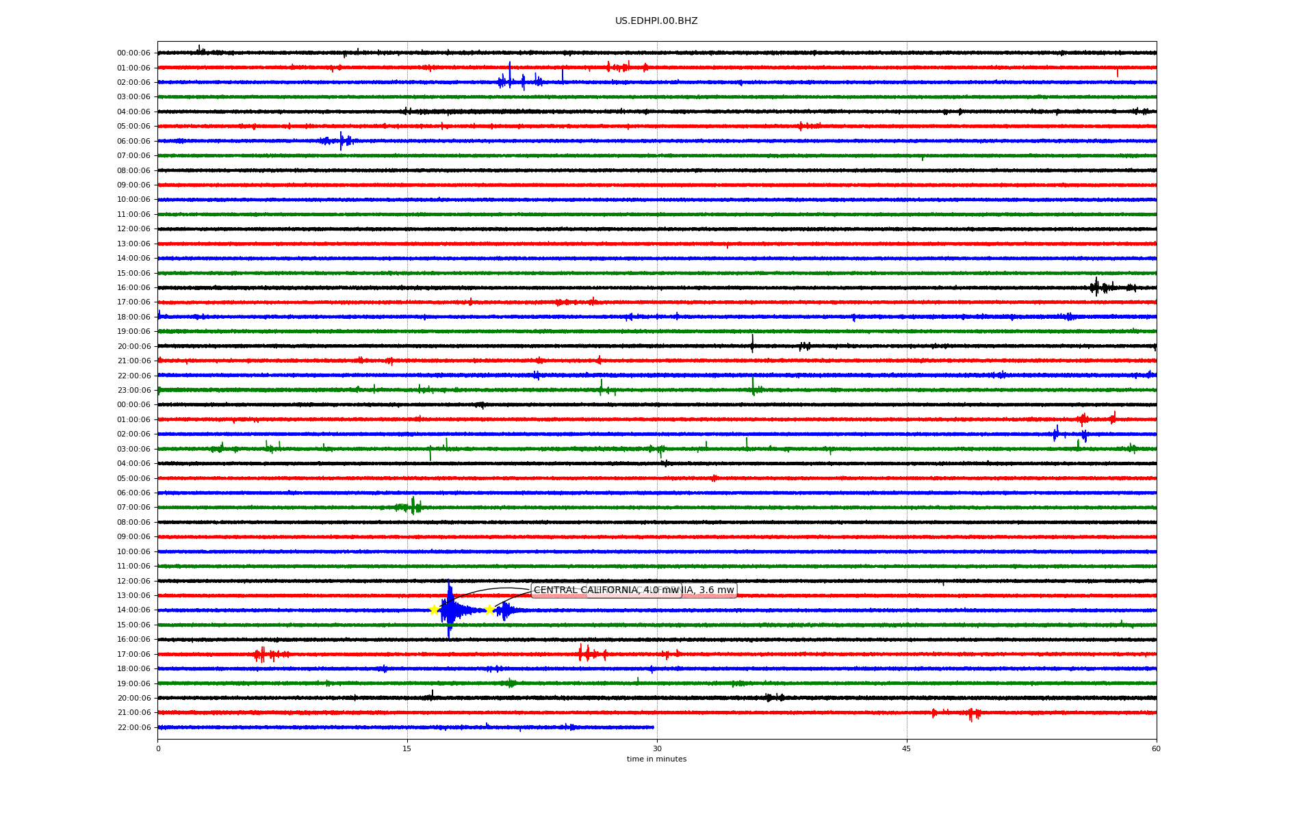The image size is (1314, 821).
Task: Click the end of the final blue trace
Action: point(653,727)
